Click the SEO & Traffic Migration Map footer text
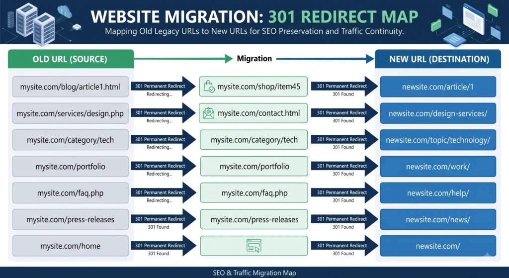 click(x=254, y=273)
